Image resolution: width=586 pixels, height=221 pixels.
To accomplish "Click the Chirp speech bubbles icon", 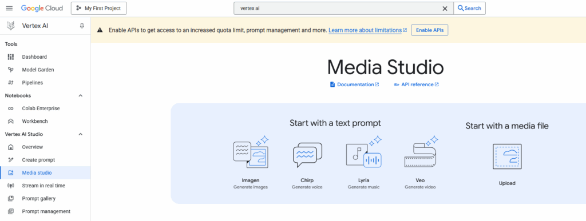I will coord(307,155).
